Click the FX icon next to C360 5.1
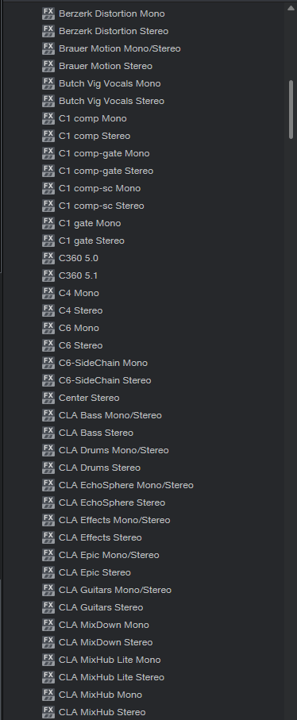The height and width of the screenshot is (720, 297). [x=48, y=275]
